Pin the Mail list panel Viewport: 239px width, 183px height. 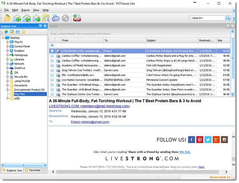pos(228,26)
